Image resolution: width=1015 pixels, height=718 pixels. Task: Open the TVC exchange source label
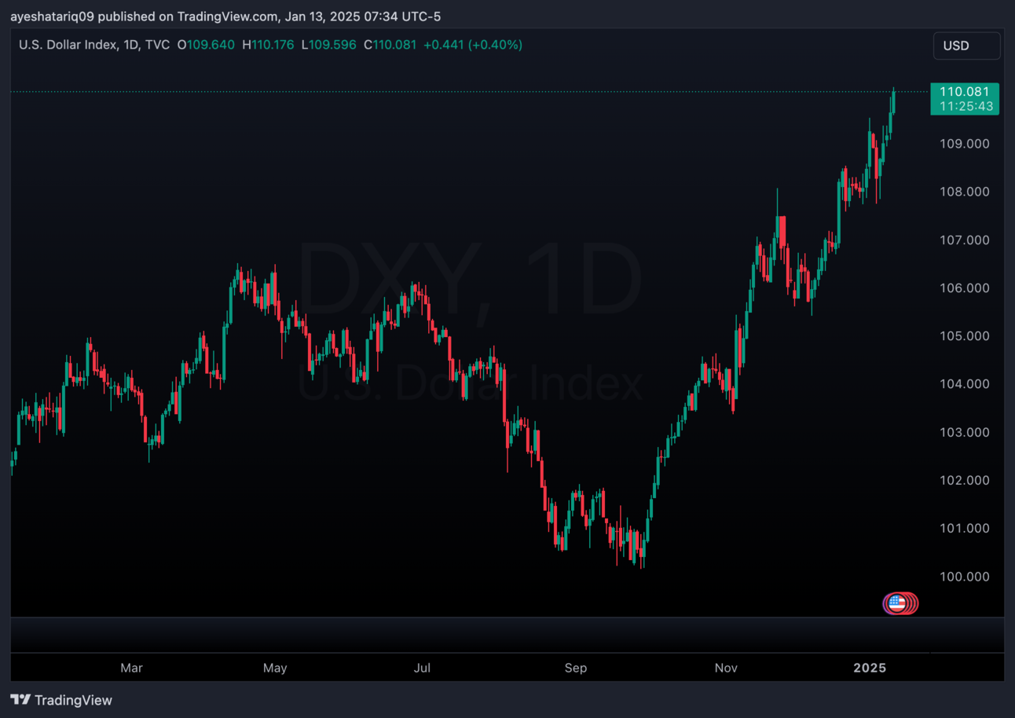point(157,45)
